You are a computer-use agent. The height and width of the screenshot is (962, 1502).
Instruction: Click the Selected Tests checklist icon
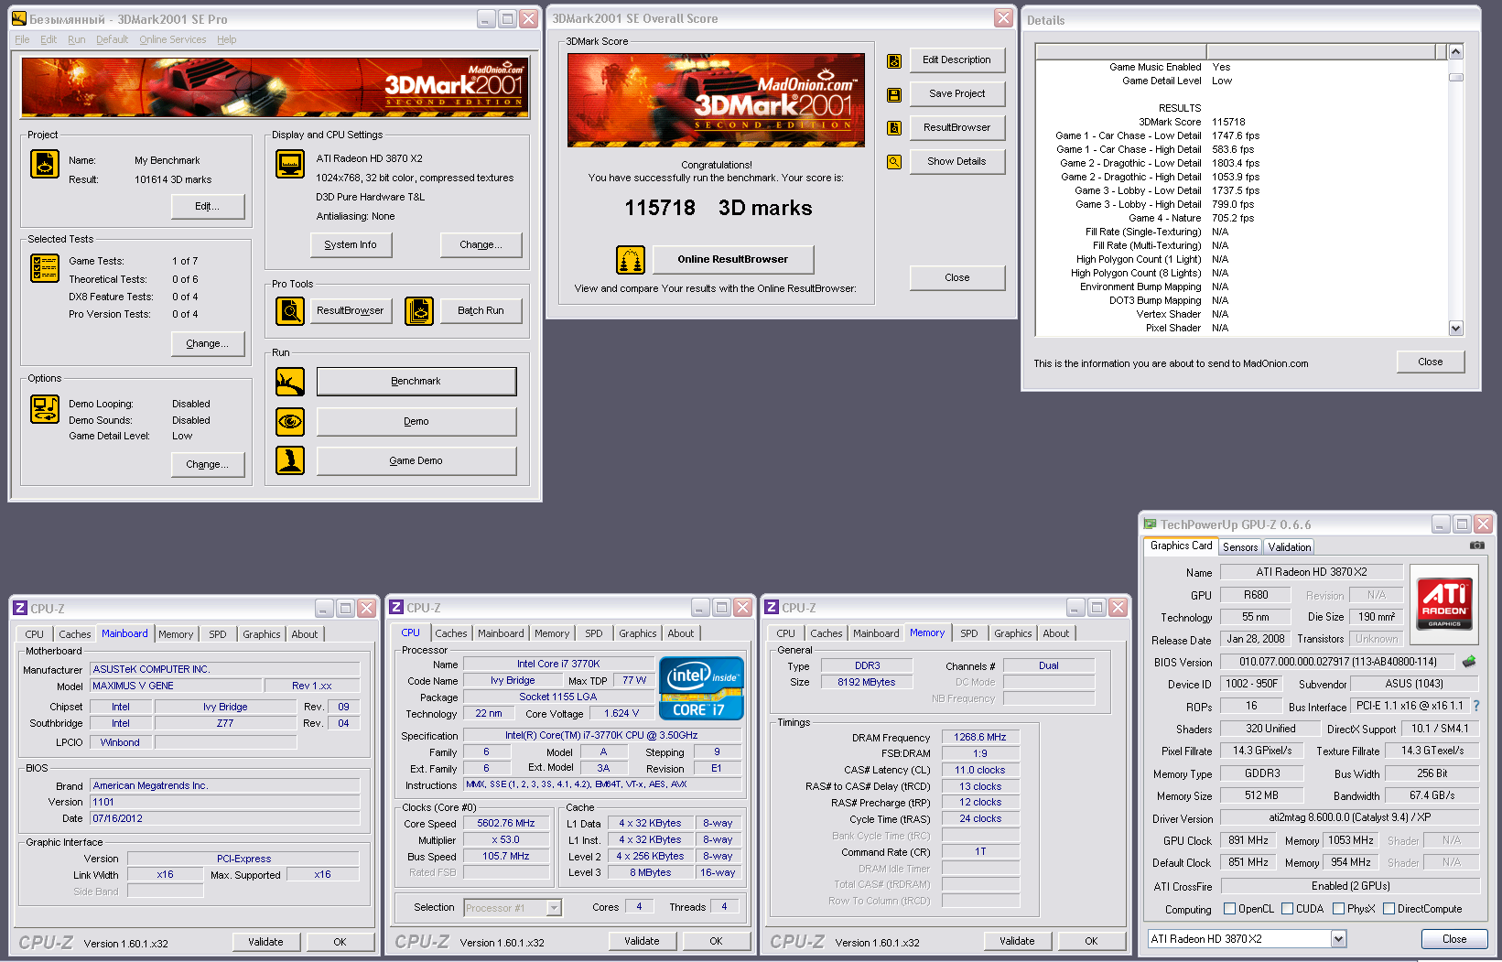coord(45,268)
